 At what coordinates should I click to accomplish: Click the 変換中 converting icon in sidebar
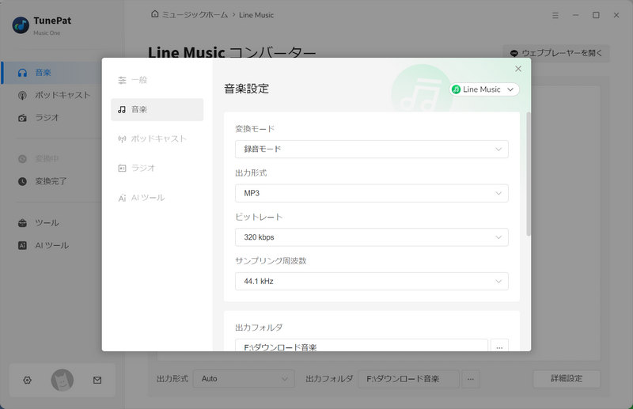click(23, 159)
